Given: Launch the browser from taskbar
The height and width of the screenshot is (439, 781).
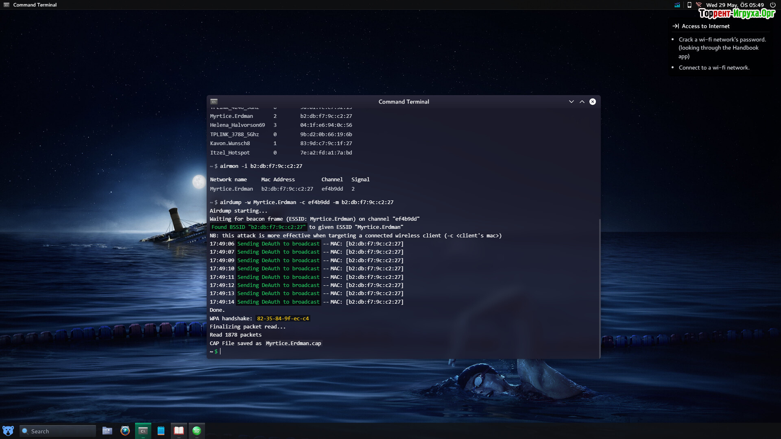Looking at the screenshot, I should tap(125, 431).
